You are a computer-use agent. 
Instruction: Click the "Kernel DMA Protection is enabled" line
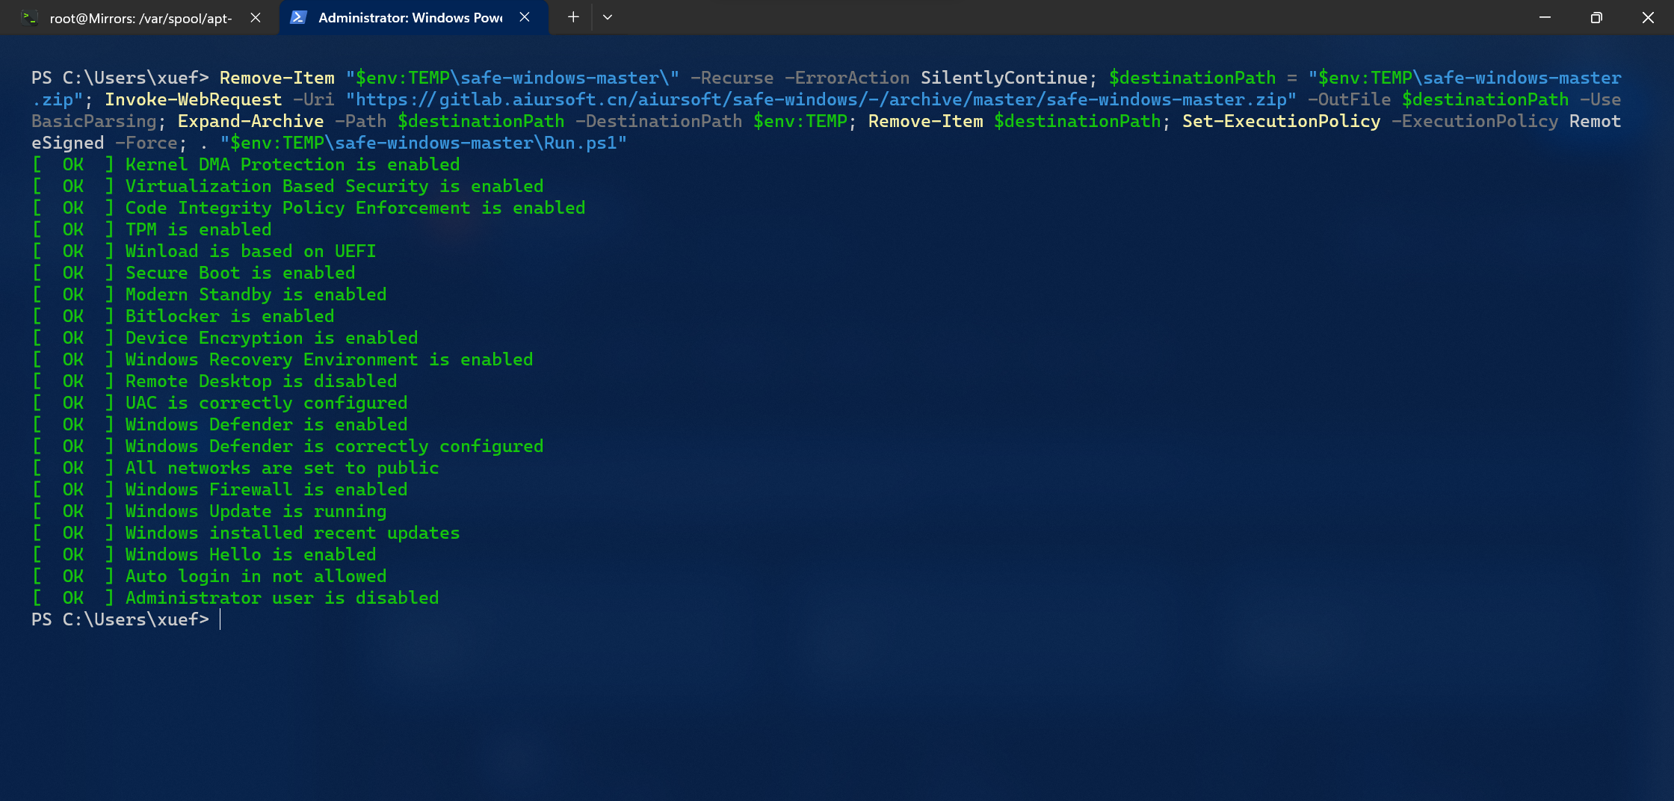point(292,164)
